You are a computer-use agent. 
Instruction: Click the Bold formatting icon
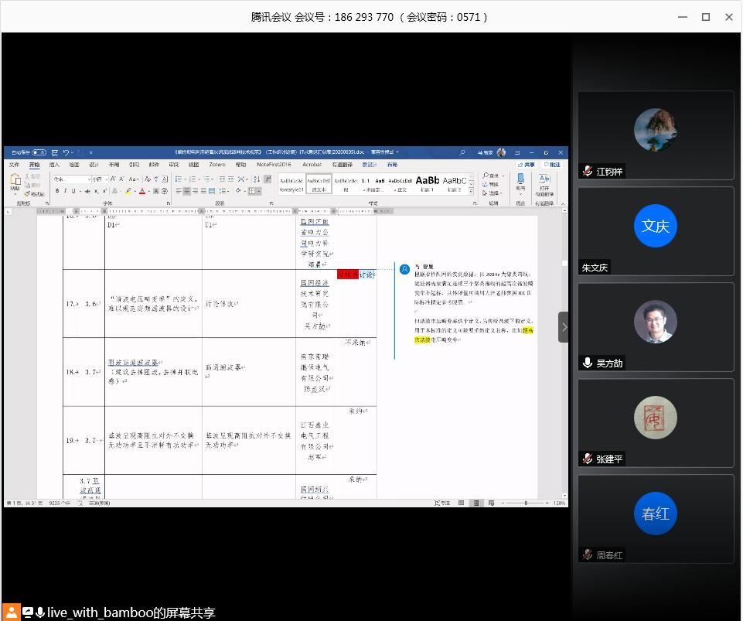point(57,191)
